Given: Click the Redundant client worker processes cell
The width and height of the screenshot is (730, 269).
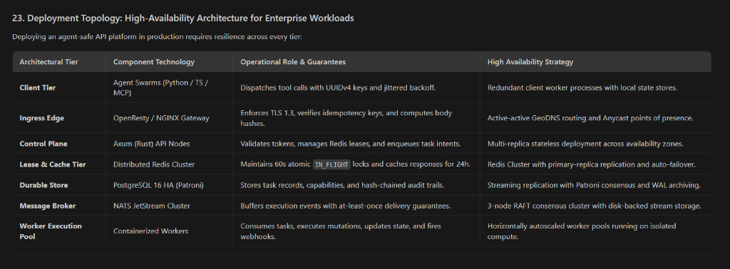Looking at the screenshot, I should click(x=582, y=88).
